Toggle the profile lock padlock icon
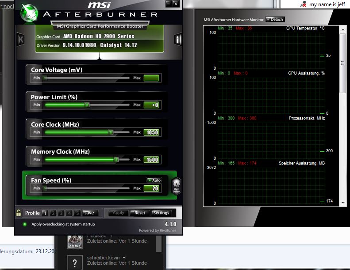Image resolution: width=350 pixels, height=270 pixels. [19, 213]
